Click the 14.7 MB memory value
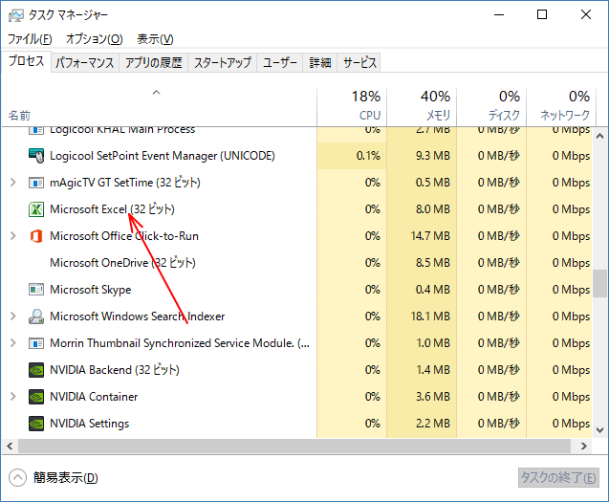The height and width of the screenshot is (502, 609). 430,236
